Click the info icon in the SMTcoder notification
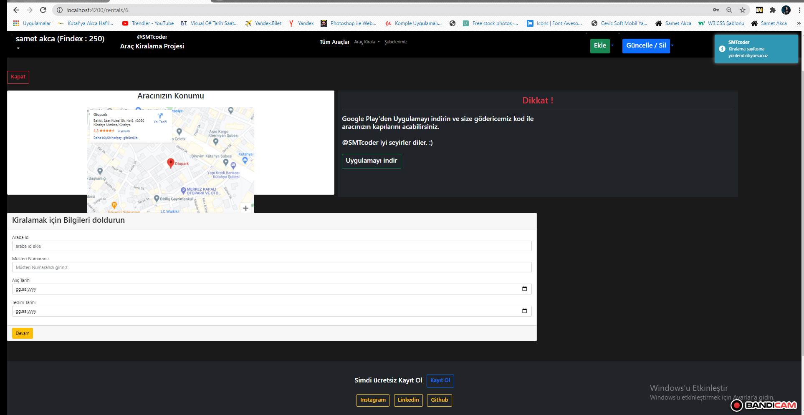Image resolution: width=804 pixels, height=415 pixels. pyautogui.click(x=722, y=49)
